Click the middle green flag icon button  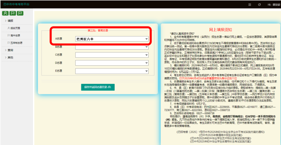pos(12,13)
